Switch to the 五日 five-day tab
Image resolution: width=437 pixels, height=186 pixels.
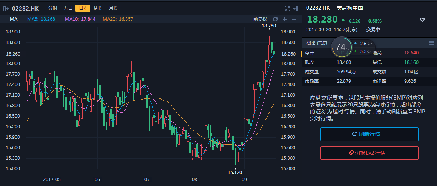(x=68, y=8)
